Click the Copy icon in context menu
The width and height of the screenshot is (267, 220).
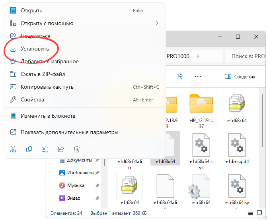click(29, 149)
